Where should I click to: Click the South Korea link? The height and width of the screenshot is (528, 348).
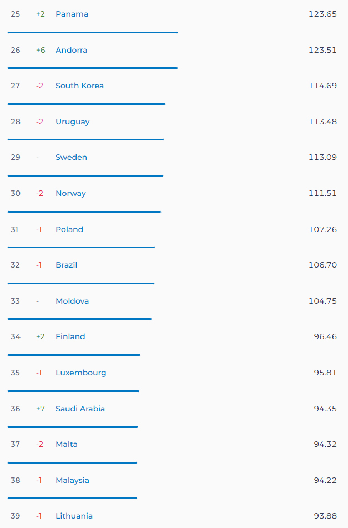pos(79,86)
